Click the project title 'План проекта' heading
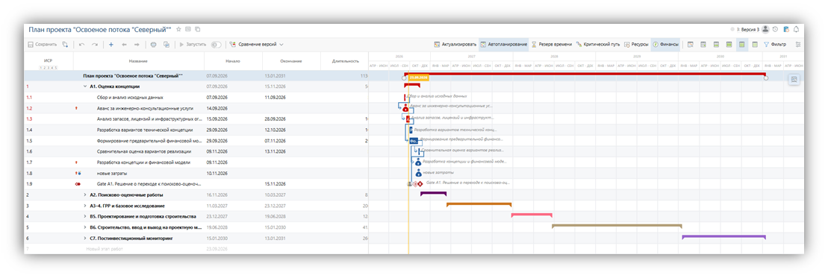The height and width of the screenshot is (278, 828). pos(100,30)
